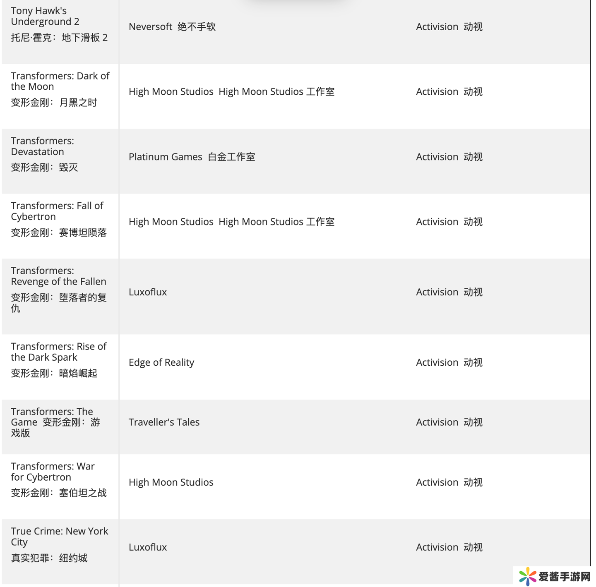Select Transformers: War for Cybertron title
596x587 pixels.
click(x=53, y=472)
